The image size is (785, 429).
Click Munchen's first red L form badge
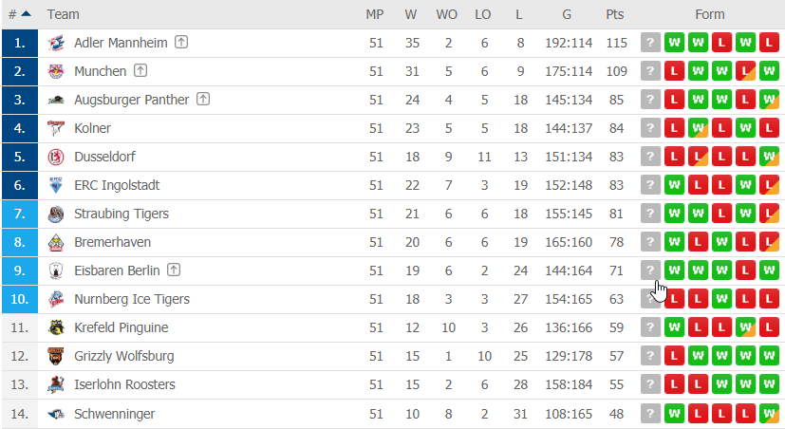(674, 71)
